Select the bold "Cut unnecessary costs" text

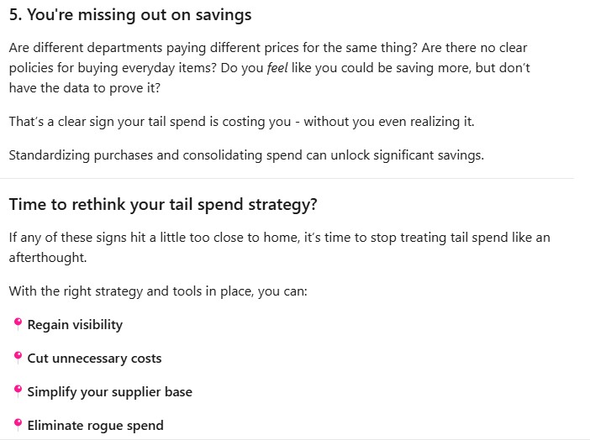pos(94,359)
